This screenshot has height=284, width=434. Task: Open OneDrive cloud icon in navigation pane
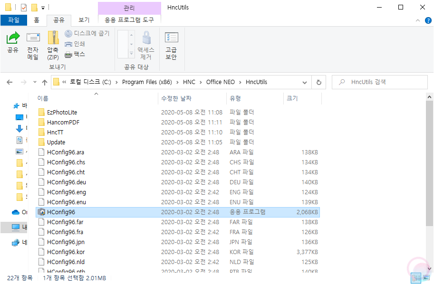[16, 212]
